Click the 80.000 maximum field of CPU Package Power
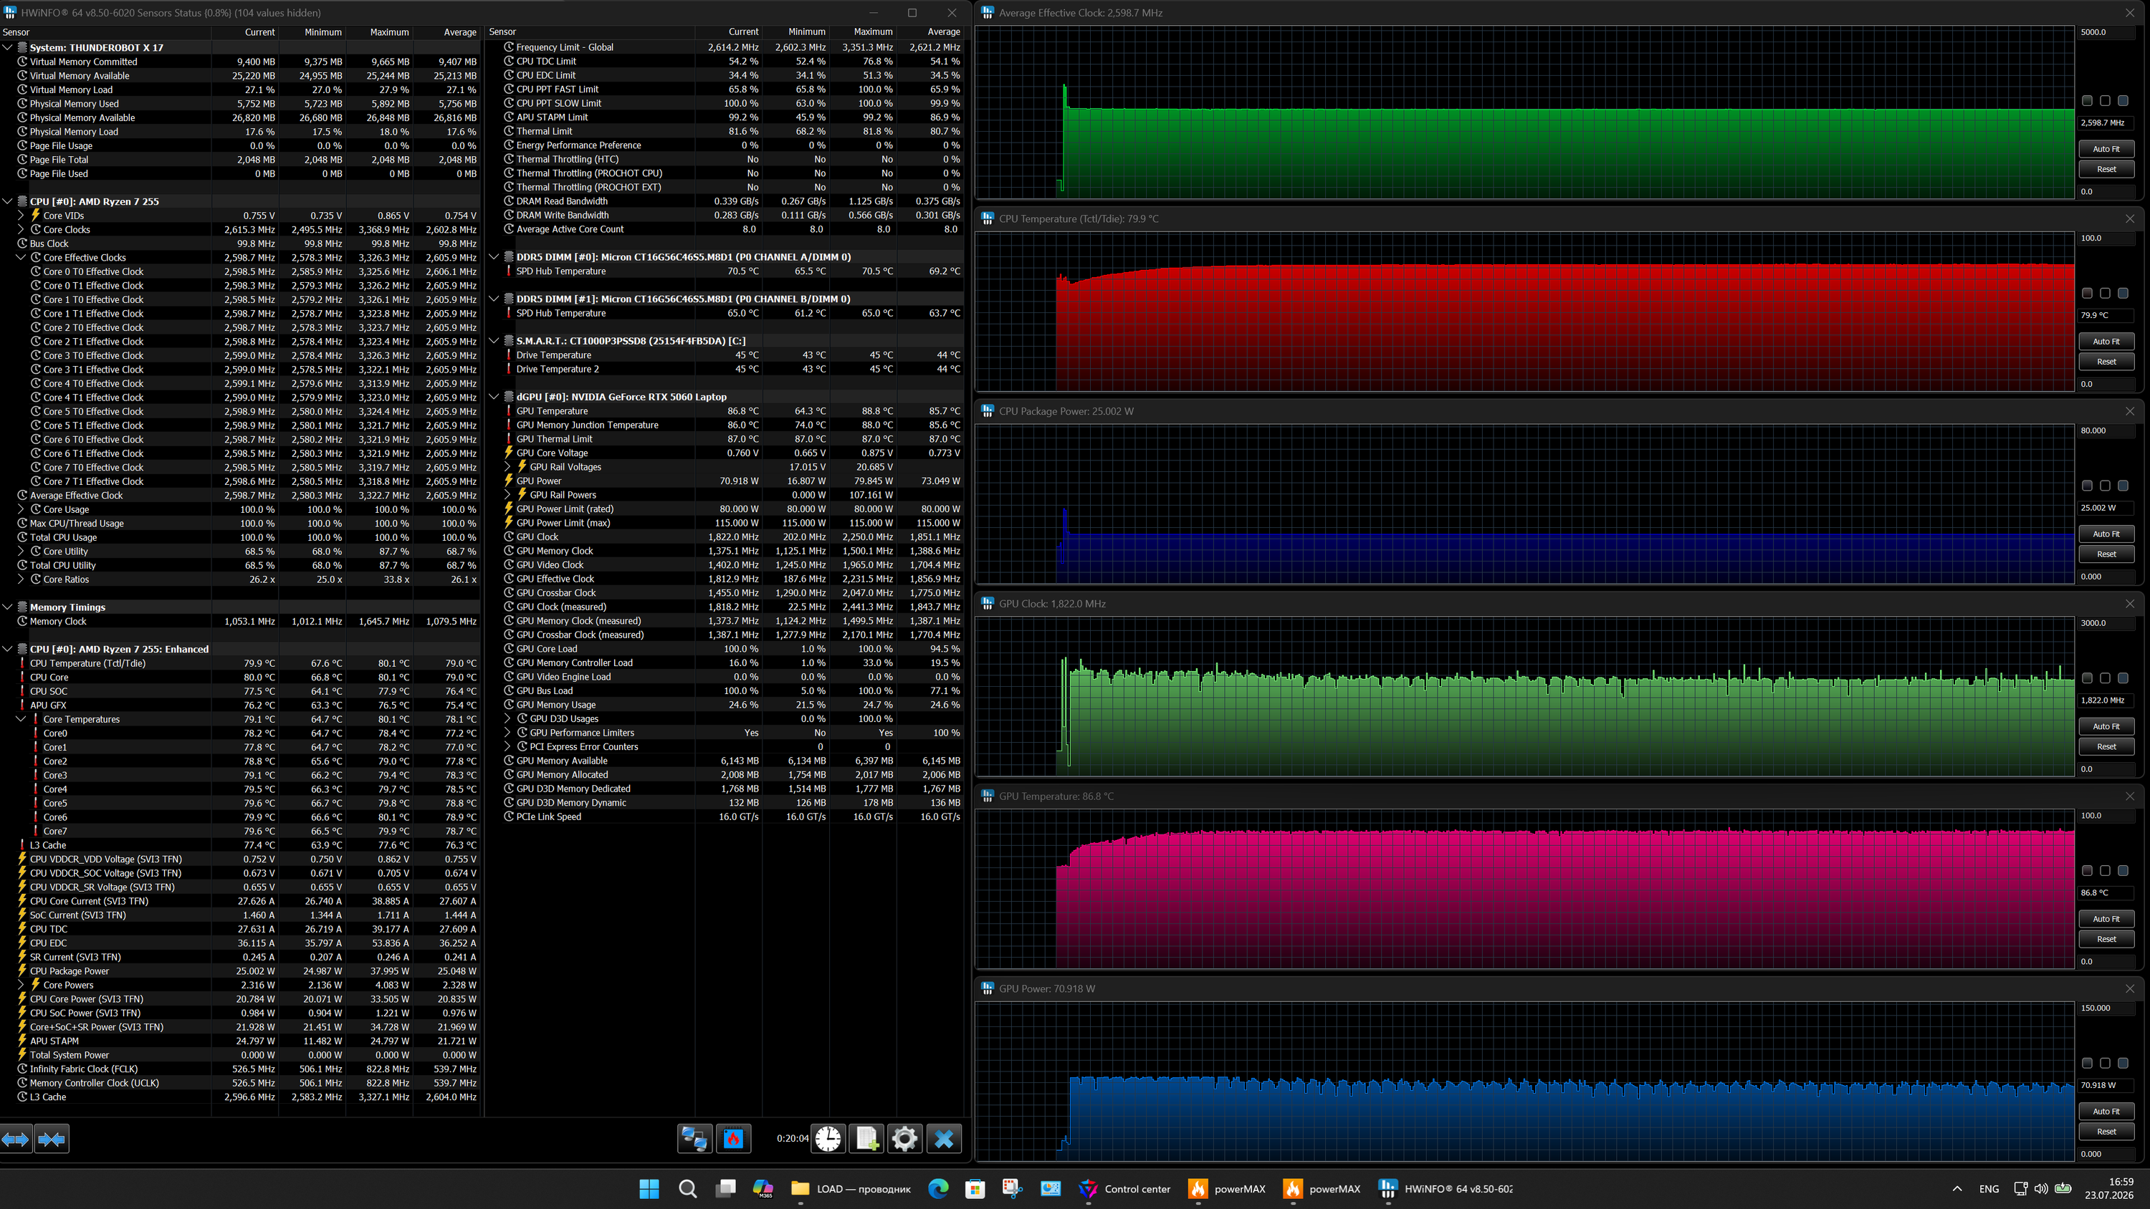The width and height of the screenshot is (2150, 1209). pos(2106,431)
